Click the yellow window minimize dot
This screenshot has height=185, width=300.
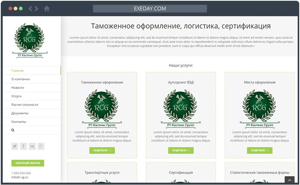pos(15,8)
